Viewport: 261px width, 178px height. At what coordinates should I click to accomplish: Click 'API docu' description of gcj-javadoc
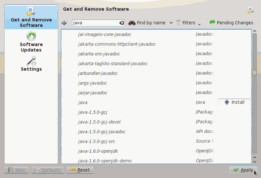[205, 131]
